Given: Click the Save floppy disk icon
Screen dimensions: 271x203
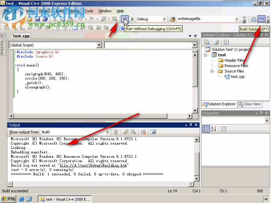Looking at the screenshot, I should [x=38, y=19].
